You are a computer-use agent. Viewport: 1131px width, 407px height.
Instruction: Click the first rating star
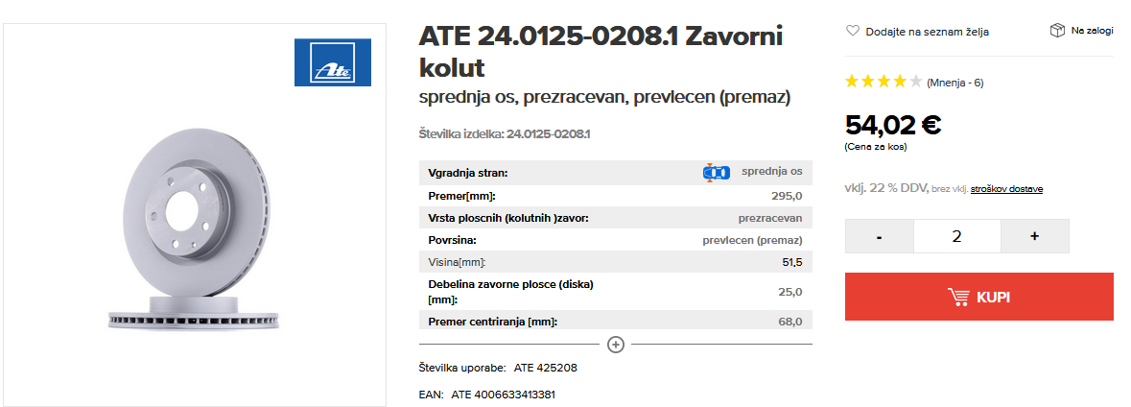point(852,82)
